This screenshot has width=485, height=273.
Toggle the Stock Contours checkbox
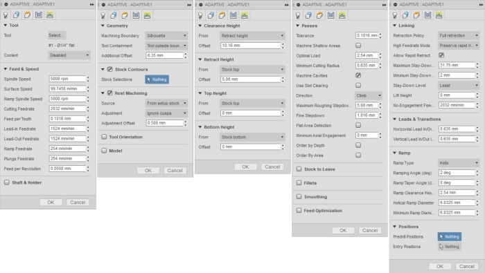point(109,69)
